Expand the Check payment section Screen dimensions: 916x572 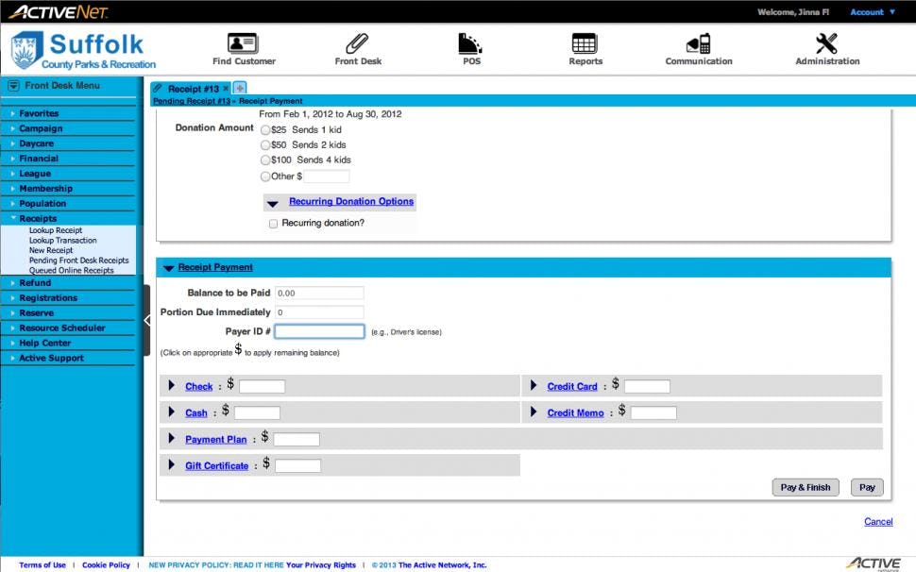(x=198, y=386)
